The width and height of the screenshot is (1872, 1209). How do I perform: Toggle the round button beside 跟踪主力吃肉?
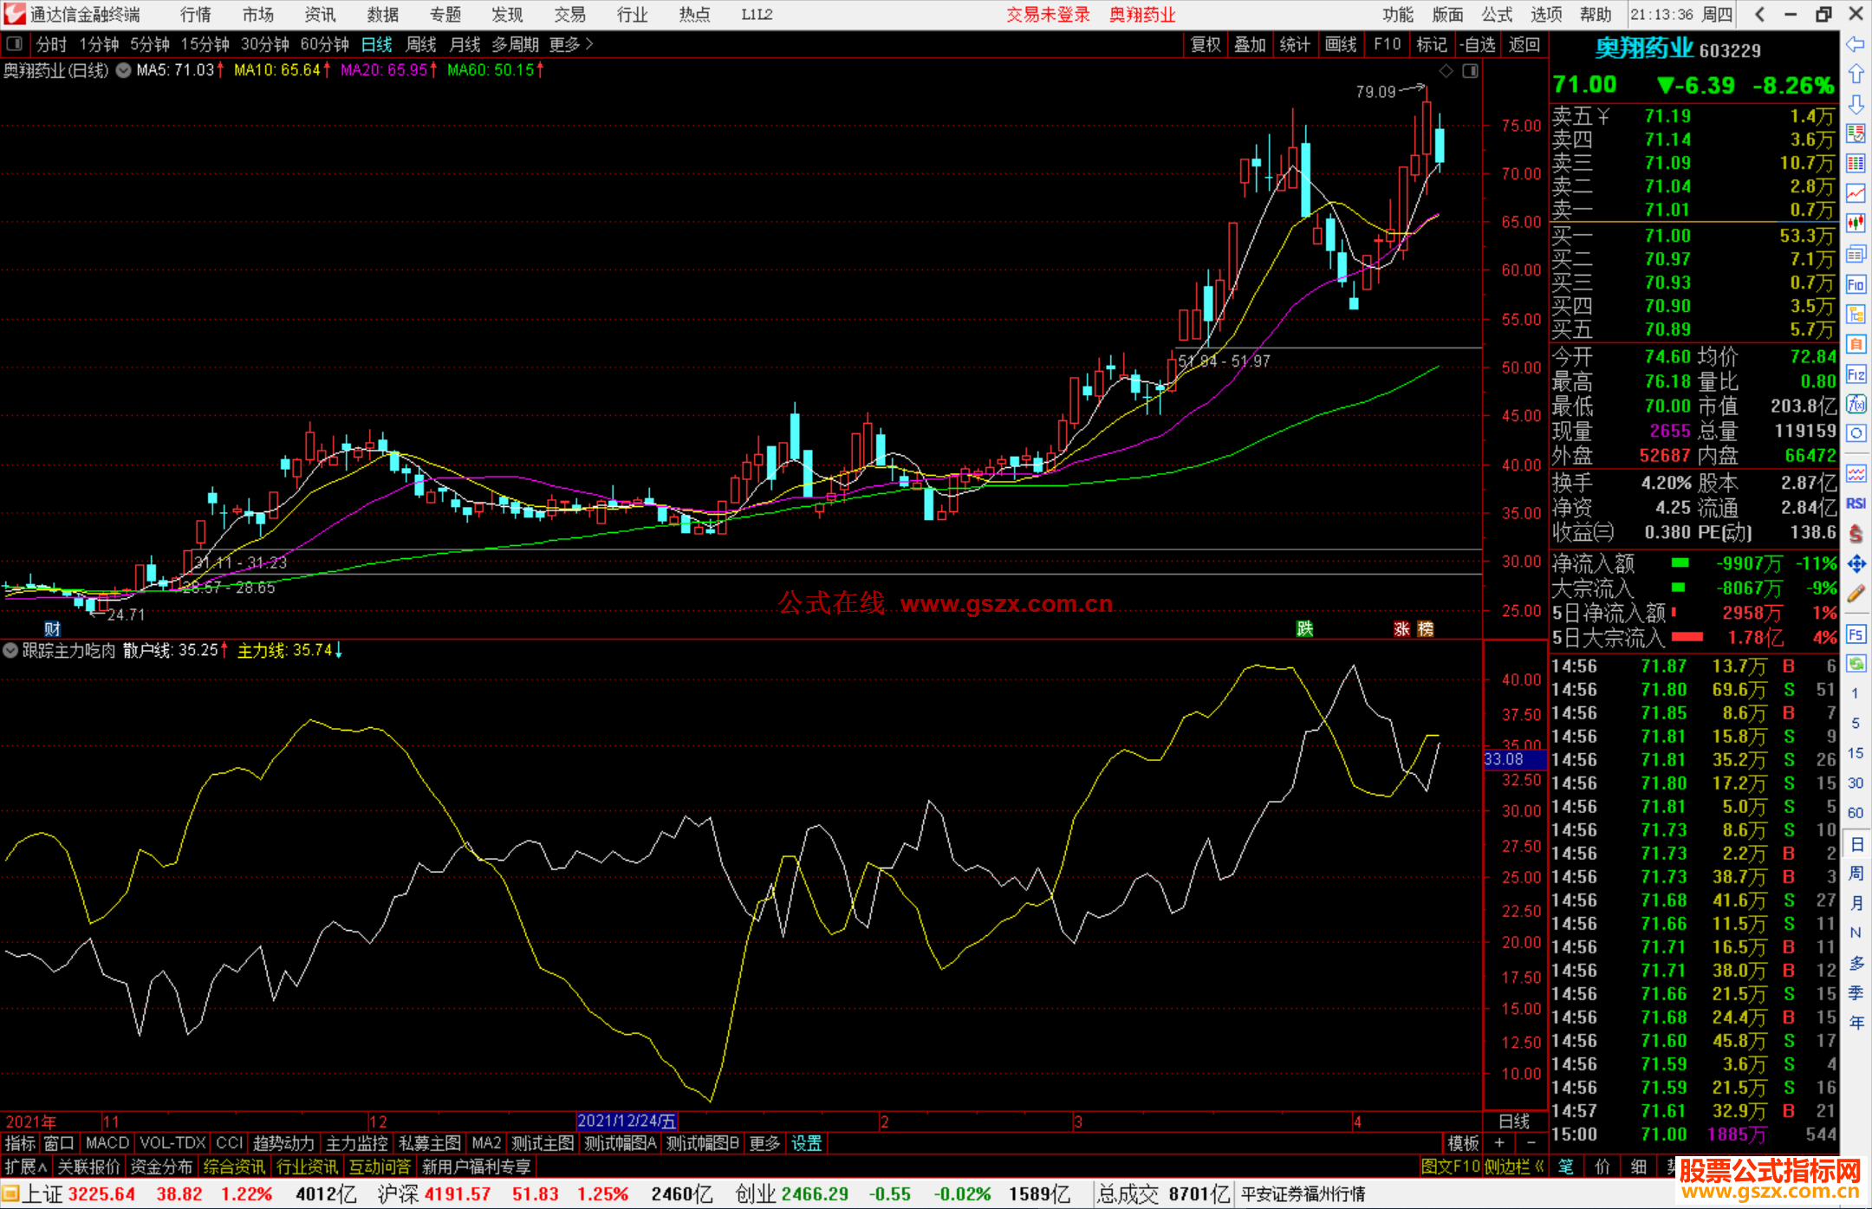[x=10, y=650]
